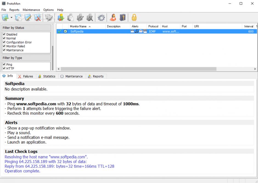The image size is (258, 183).
Task: Click the music note sound alert icon
Action: (137, 31)
